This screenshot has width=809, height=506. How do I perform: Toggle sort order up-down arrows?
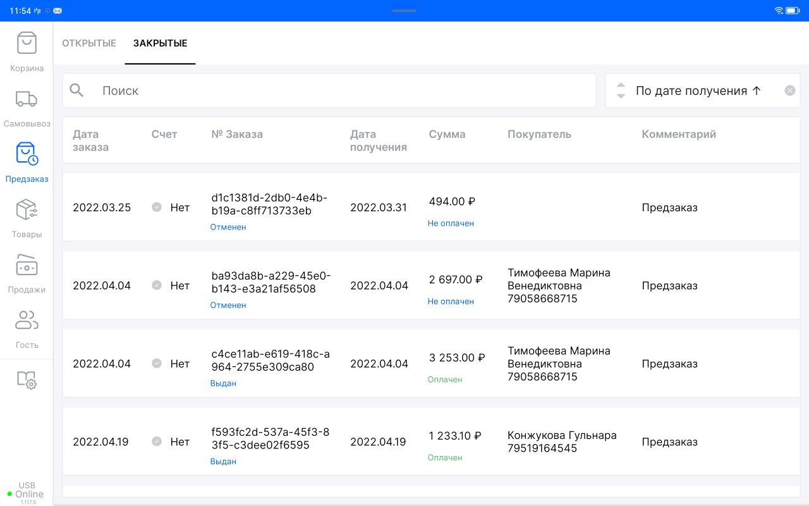621,90
